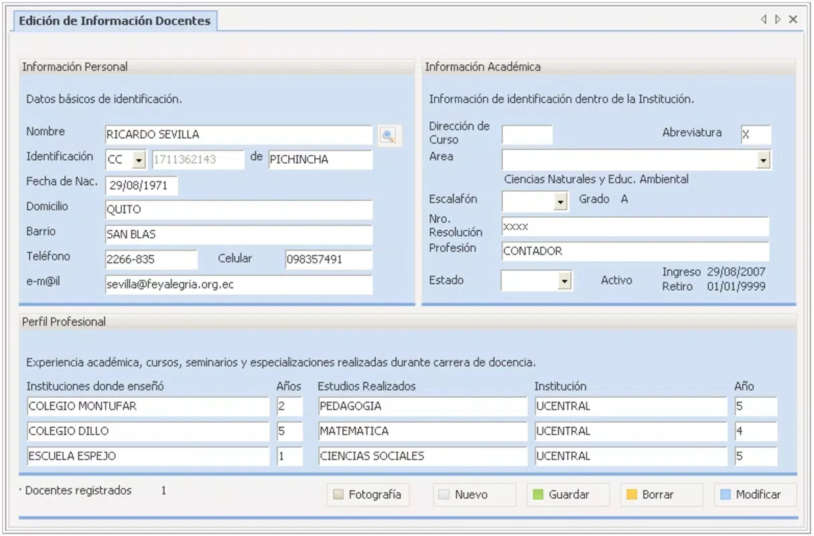
Task: Click the CIENCIAS SOCIALES studies field
Action: tap(423, 456)
